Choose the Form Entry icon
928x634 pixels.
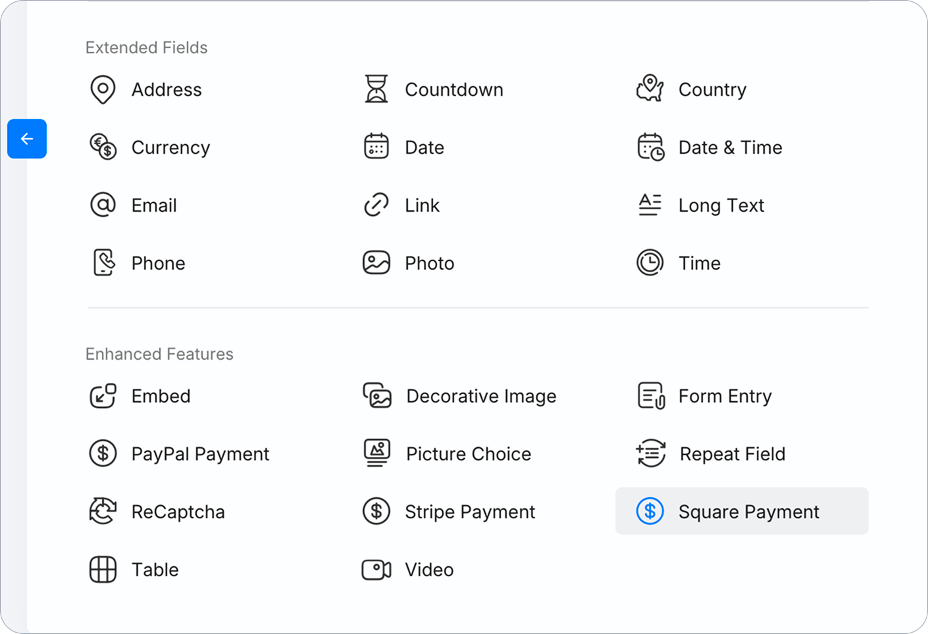pyautogui.click(x=651, y=396)
